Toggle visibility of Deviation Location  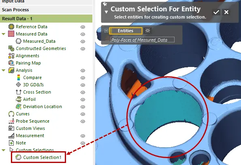tap(83, 107)
